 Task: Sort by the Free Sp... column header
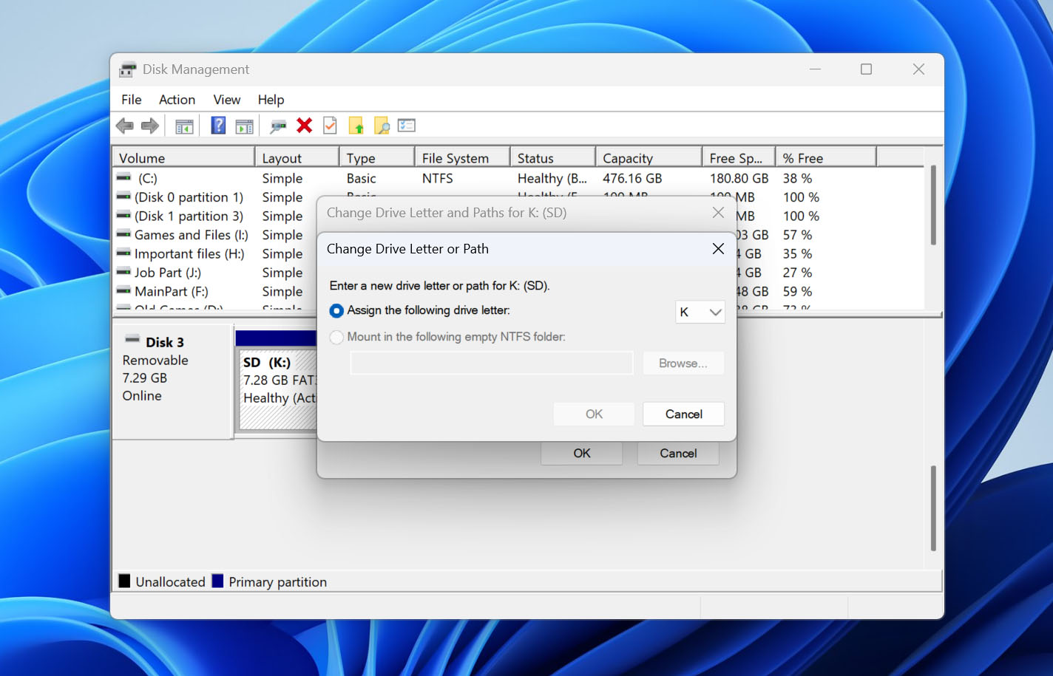(739, 158)
